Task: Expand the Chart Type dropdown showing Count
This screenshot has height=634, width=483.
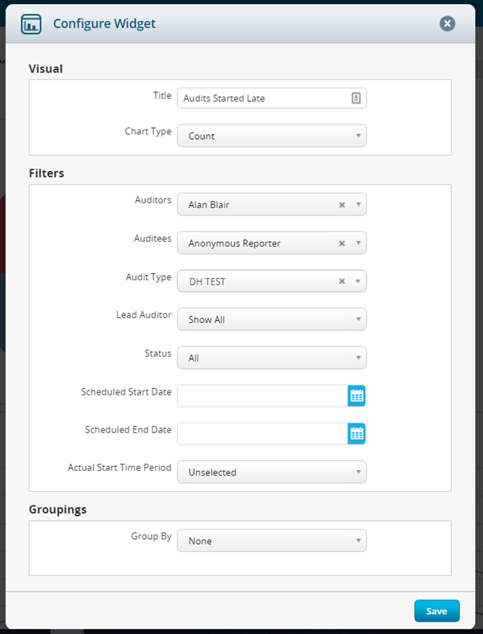Action: pyautogui.click(x=272, y=136)
